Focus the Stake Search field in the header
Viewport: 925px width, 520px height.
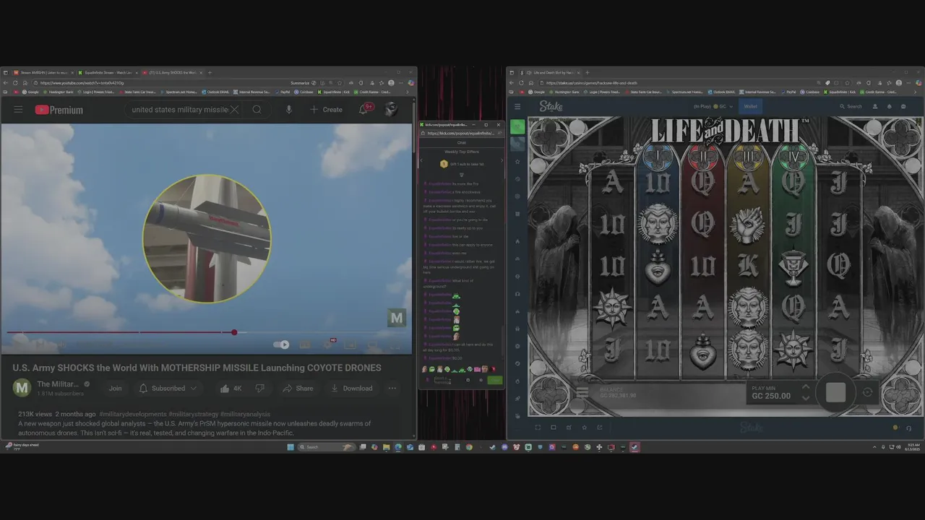tap(851, 106)
